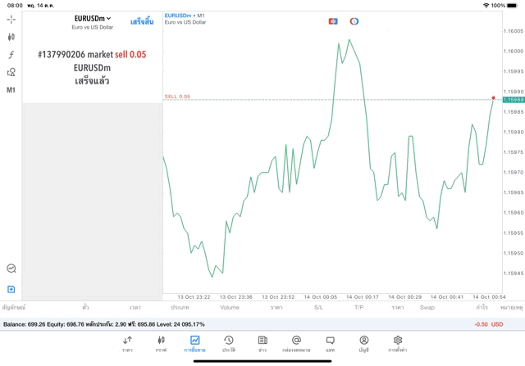Open the กล่องจดหมาย (Mailbox) tab

296,344
